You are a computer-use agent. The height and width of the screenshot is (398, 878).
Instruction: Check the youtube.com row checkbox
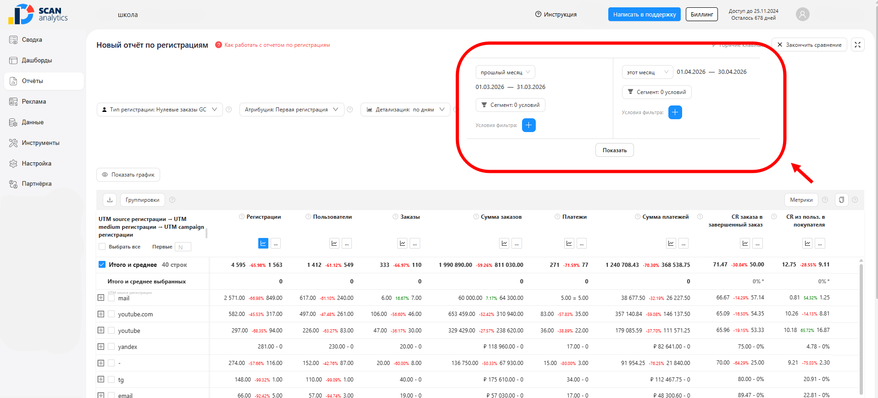coord(111,314)
